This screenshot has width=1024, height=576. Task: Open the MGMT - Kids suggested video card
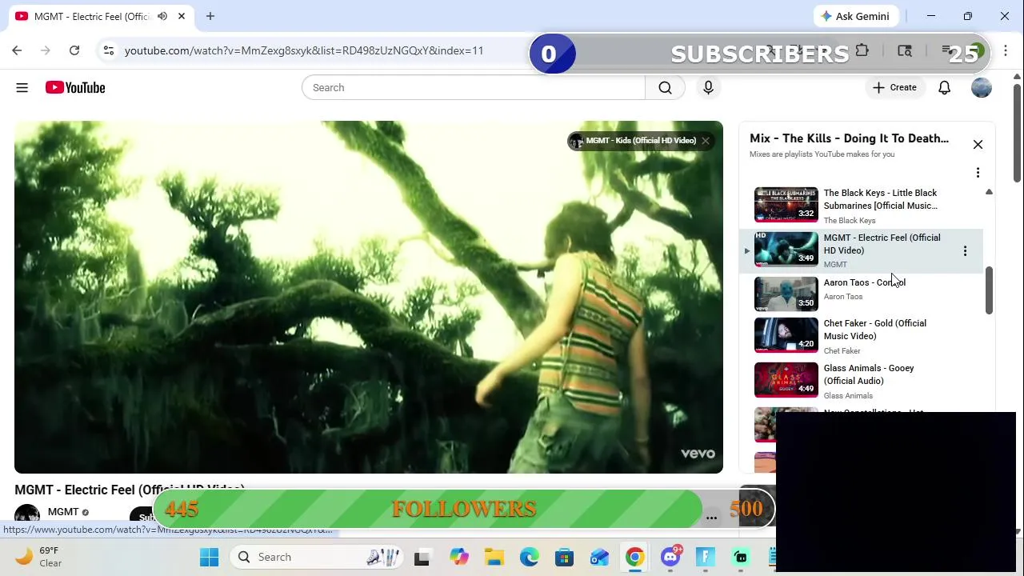[633, 141]
